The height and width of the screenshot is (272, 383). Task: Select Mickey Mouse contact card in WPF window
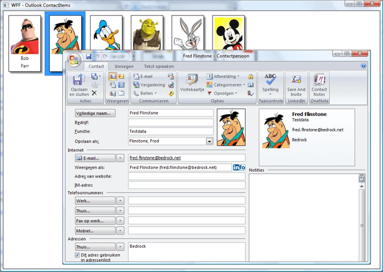point(228,33)
